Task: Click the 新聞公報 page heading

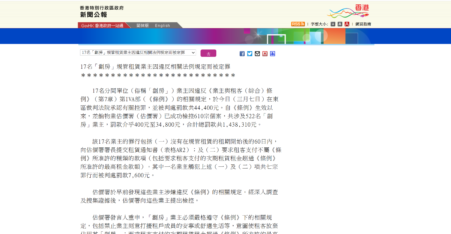Action: (94, 15)
